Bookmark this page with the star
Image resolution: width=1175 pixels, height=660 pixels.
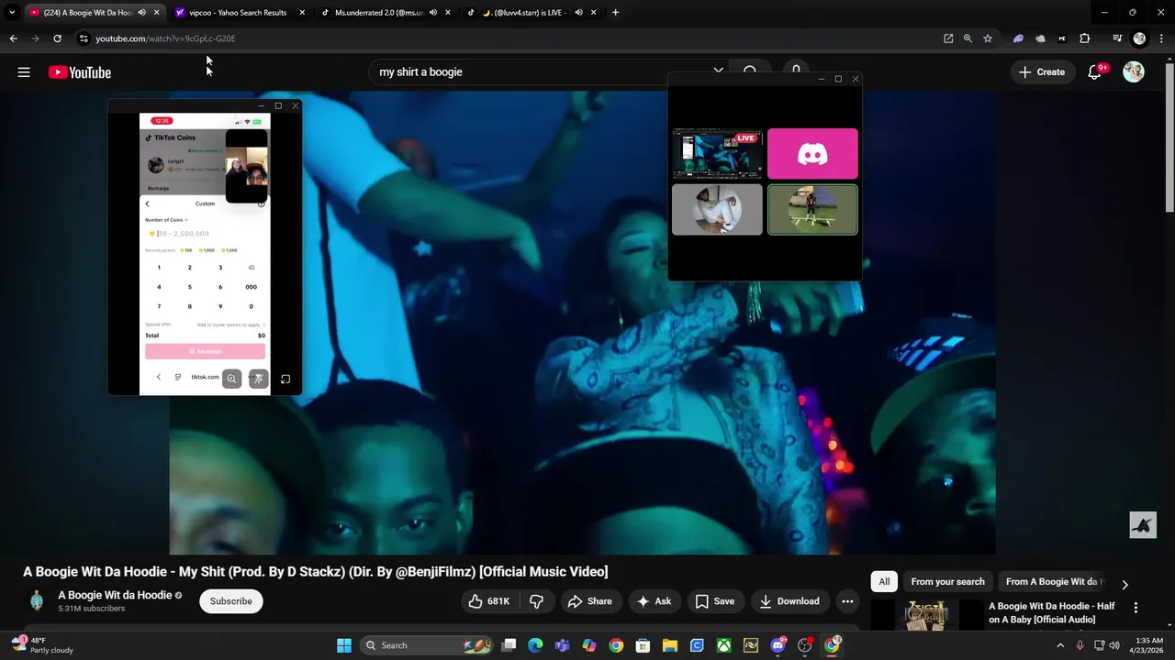point(988,38)
